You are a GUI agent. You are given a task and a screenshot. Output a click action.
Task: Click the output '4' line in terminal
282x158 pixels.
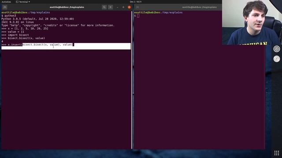[x=2, y=41]
